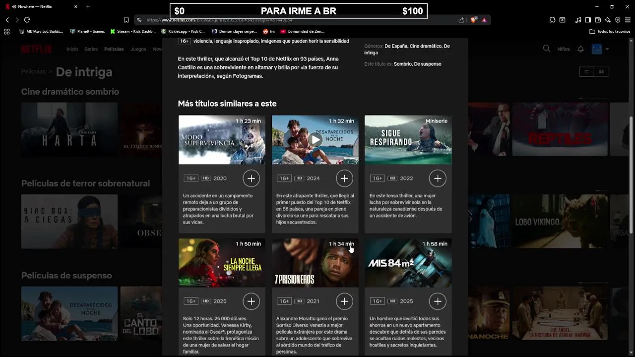Add Modo Supervivencia to My List

251,178
